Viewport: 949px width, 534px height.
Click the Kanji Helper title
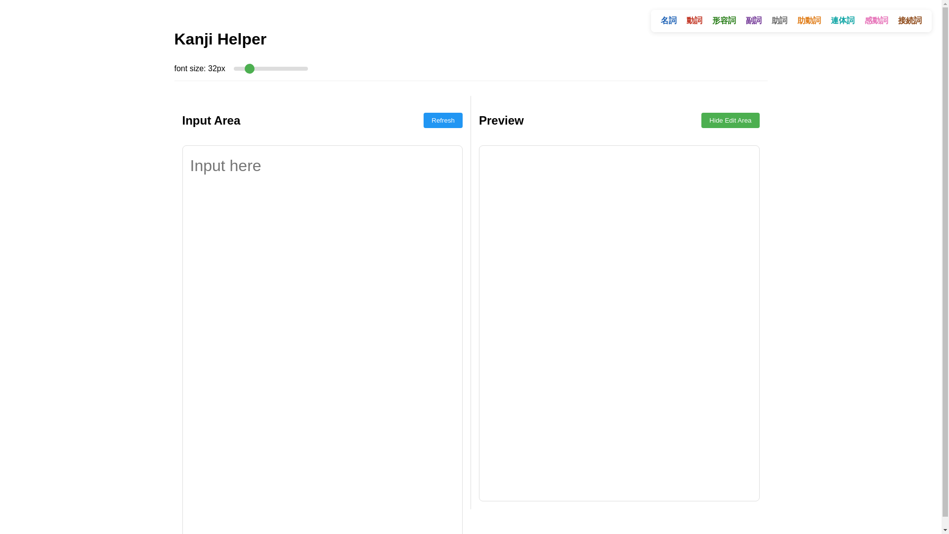point(220,39)
